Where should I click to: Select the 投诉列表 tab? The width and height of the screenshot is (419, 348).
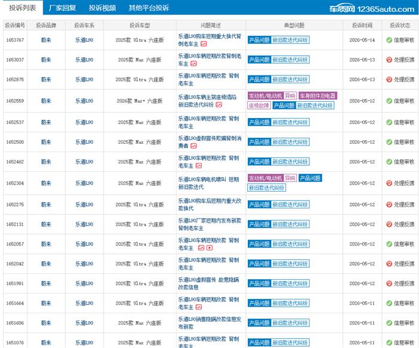pos(23,8)
